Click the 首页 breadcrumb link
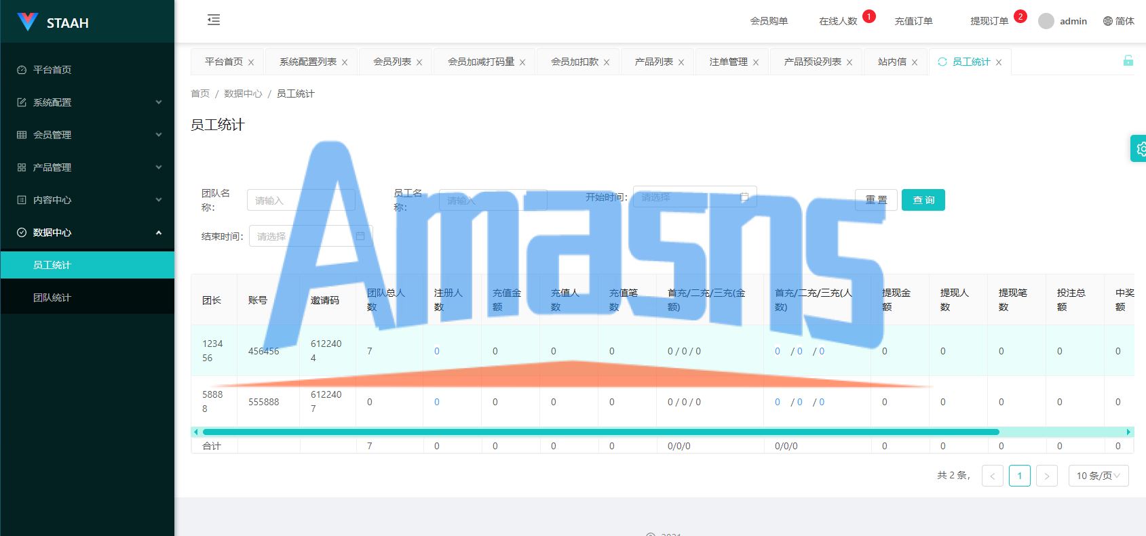This screenshot has height=536, width=1146. click(200, 94)
